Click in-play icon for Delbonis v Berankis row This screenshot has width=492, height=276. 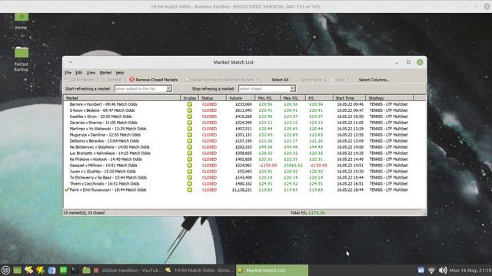(190, 141)
